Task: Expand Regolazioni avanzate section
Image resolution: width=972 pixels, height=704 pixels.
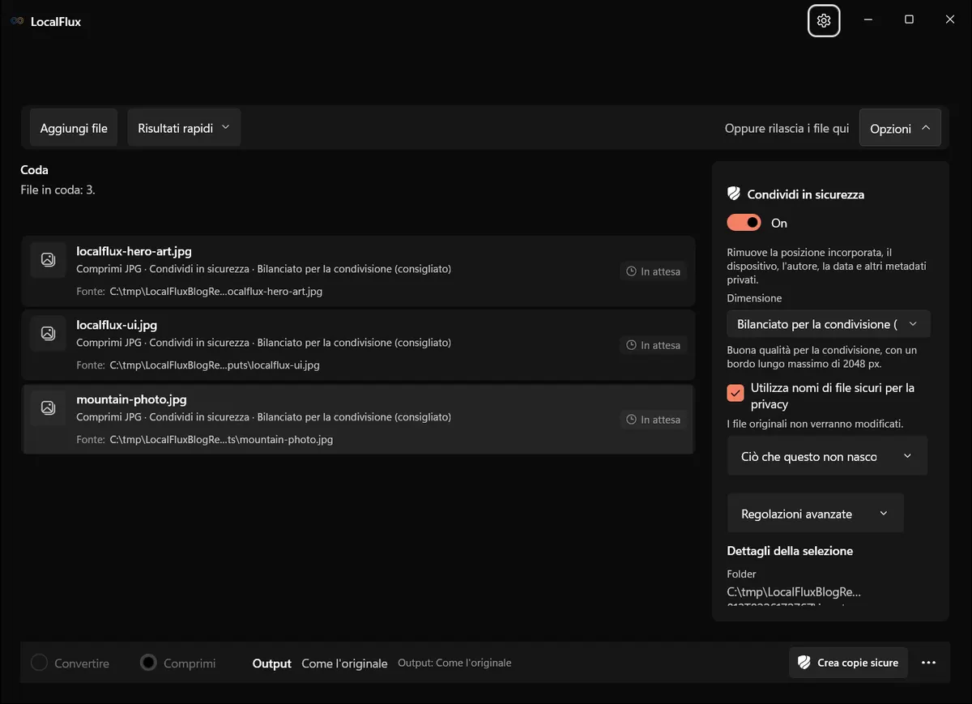Action: coord(816,514)
